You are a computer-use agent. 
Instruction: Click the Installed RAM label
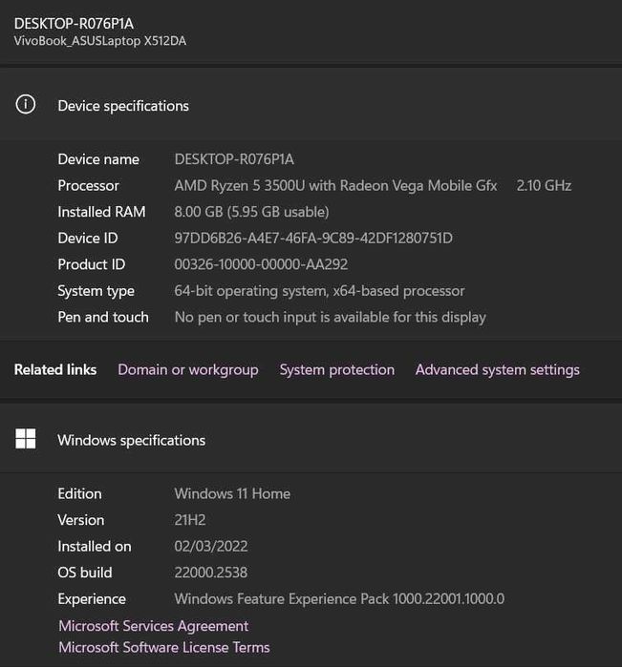click(x=101, y=212)
